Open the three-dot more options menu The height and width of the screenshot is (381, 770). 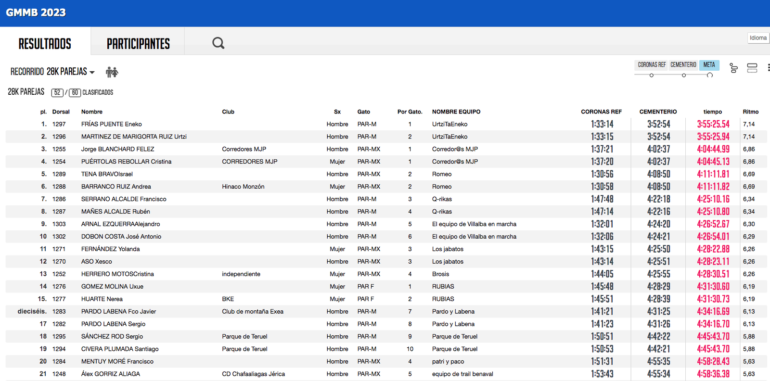click(768, 68)
